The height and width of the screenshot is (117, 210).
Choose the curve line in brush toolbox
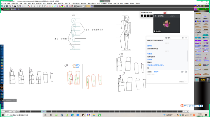(151, 16)
